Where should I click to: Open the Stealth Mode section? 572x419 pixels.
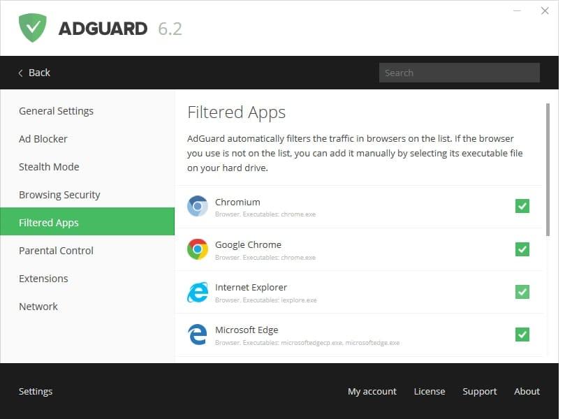49,166
